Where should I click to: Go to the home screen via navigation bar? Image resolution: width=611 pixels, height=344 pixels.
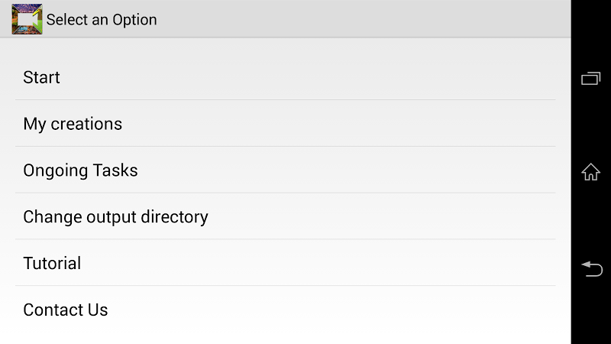pos(590,172)
